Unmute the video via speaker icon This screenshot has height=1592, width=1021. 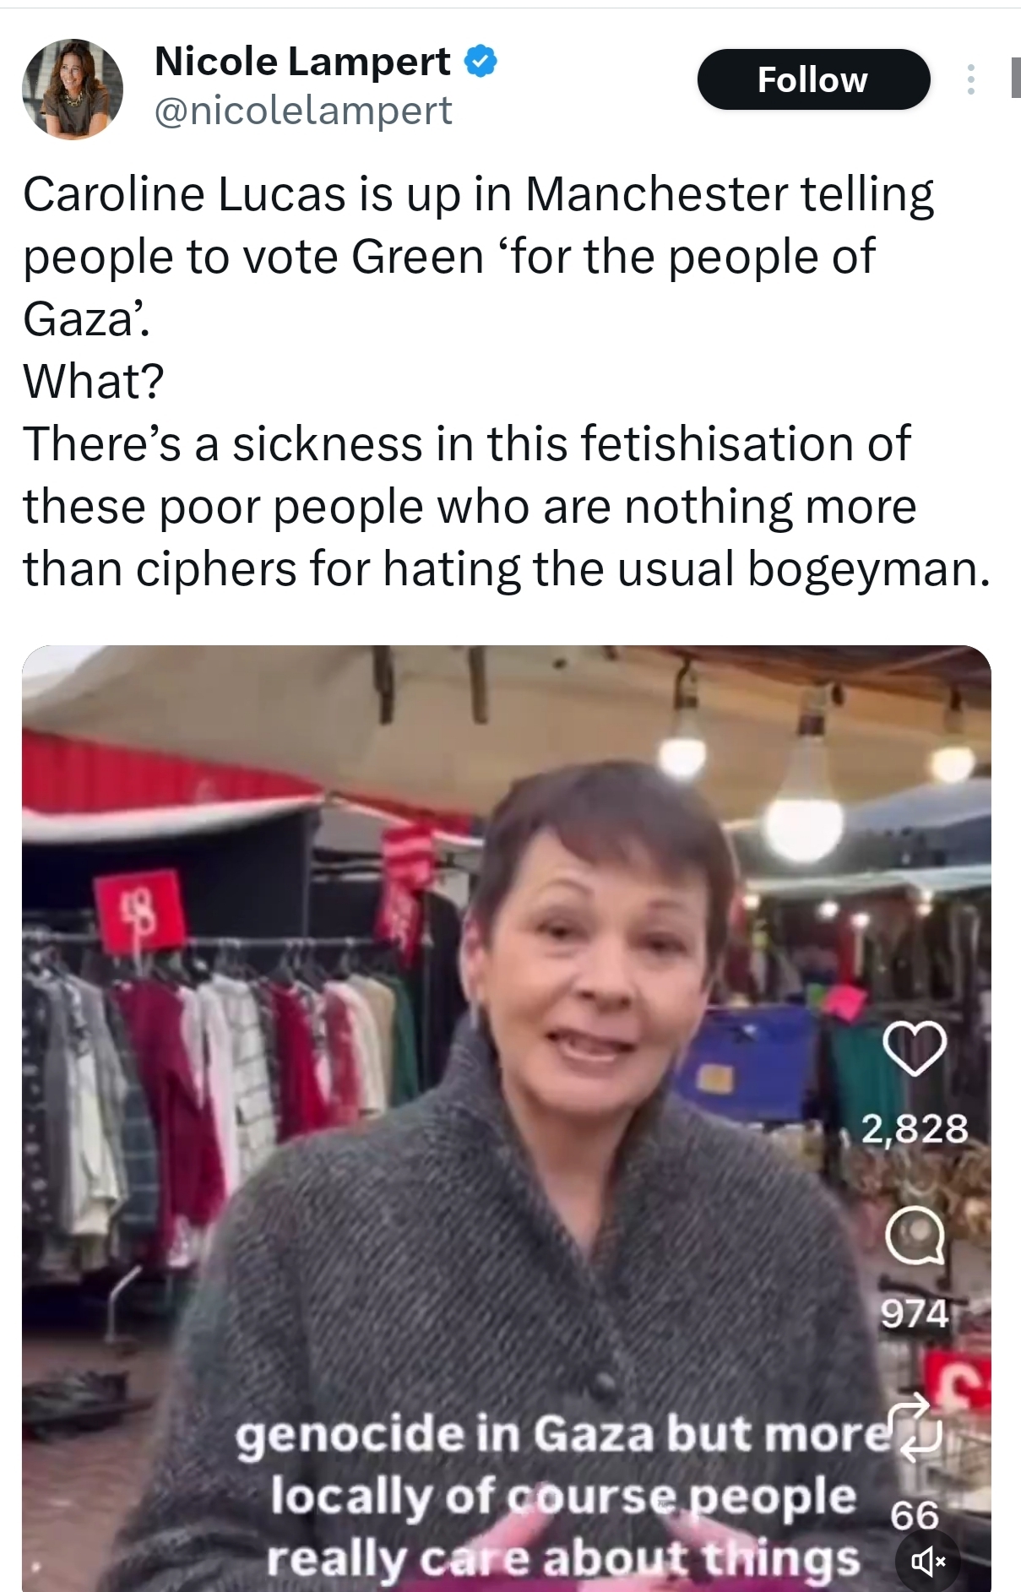(x=926, y=1563)
